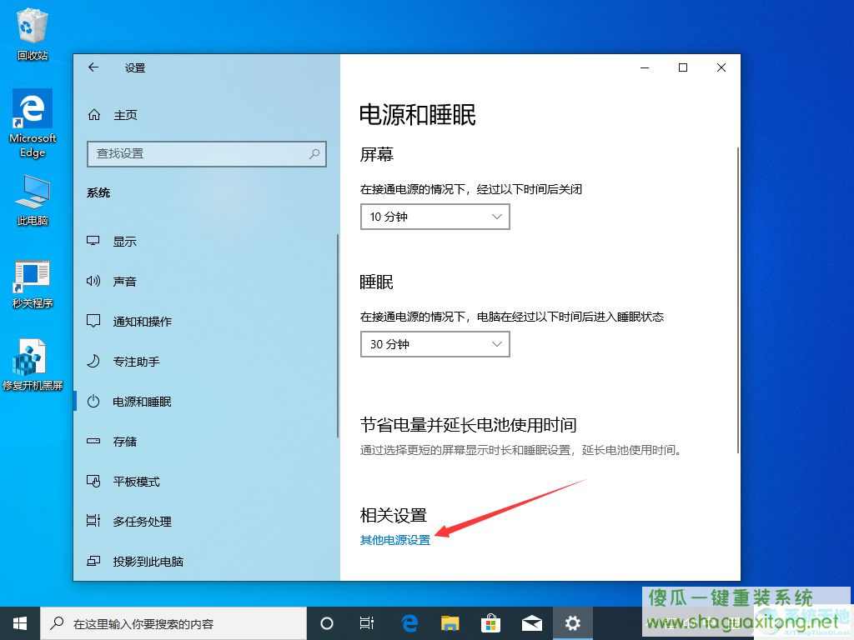Open File Explorer from the taskbar

click(450, 623)
